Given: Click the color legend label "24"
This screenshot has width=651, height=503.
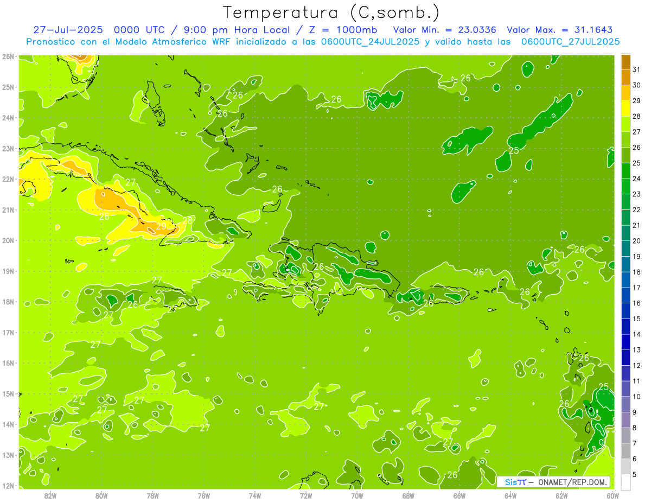Looking at the screenshot, I should (x=636, y=179).
